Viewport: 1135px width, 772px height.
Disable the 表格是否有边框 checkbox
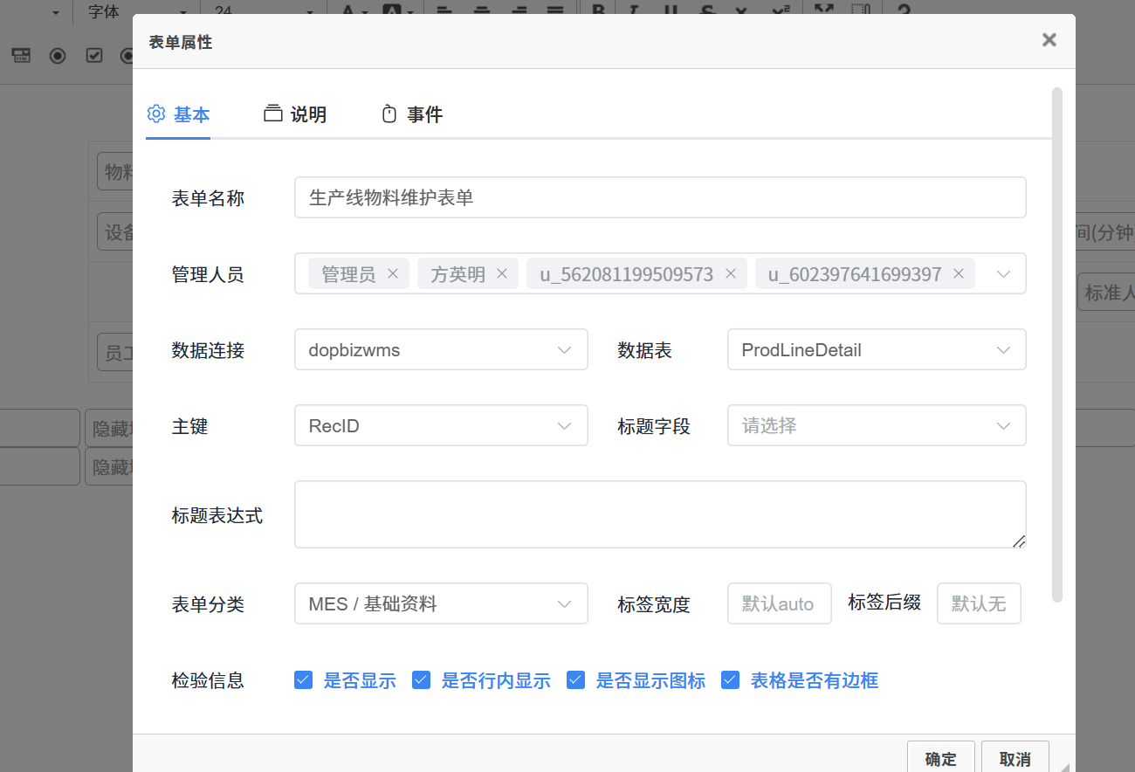[x=731, y=680]
